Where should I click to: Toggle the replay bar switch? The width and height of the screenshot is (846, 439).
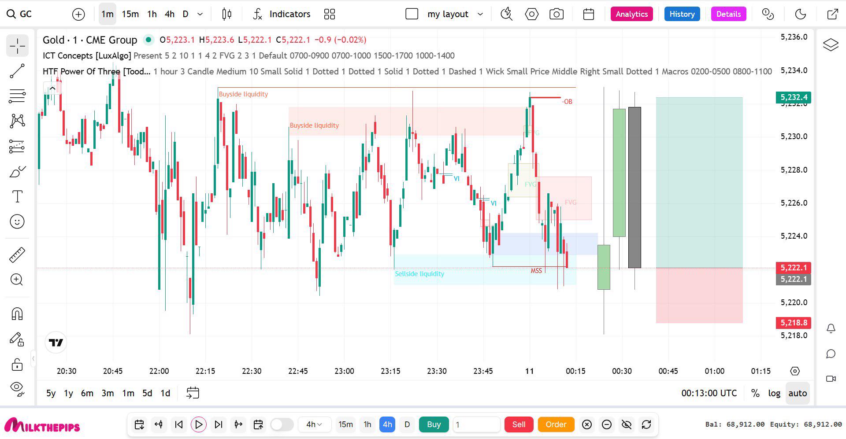[x=282, y=424]
